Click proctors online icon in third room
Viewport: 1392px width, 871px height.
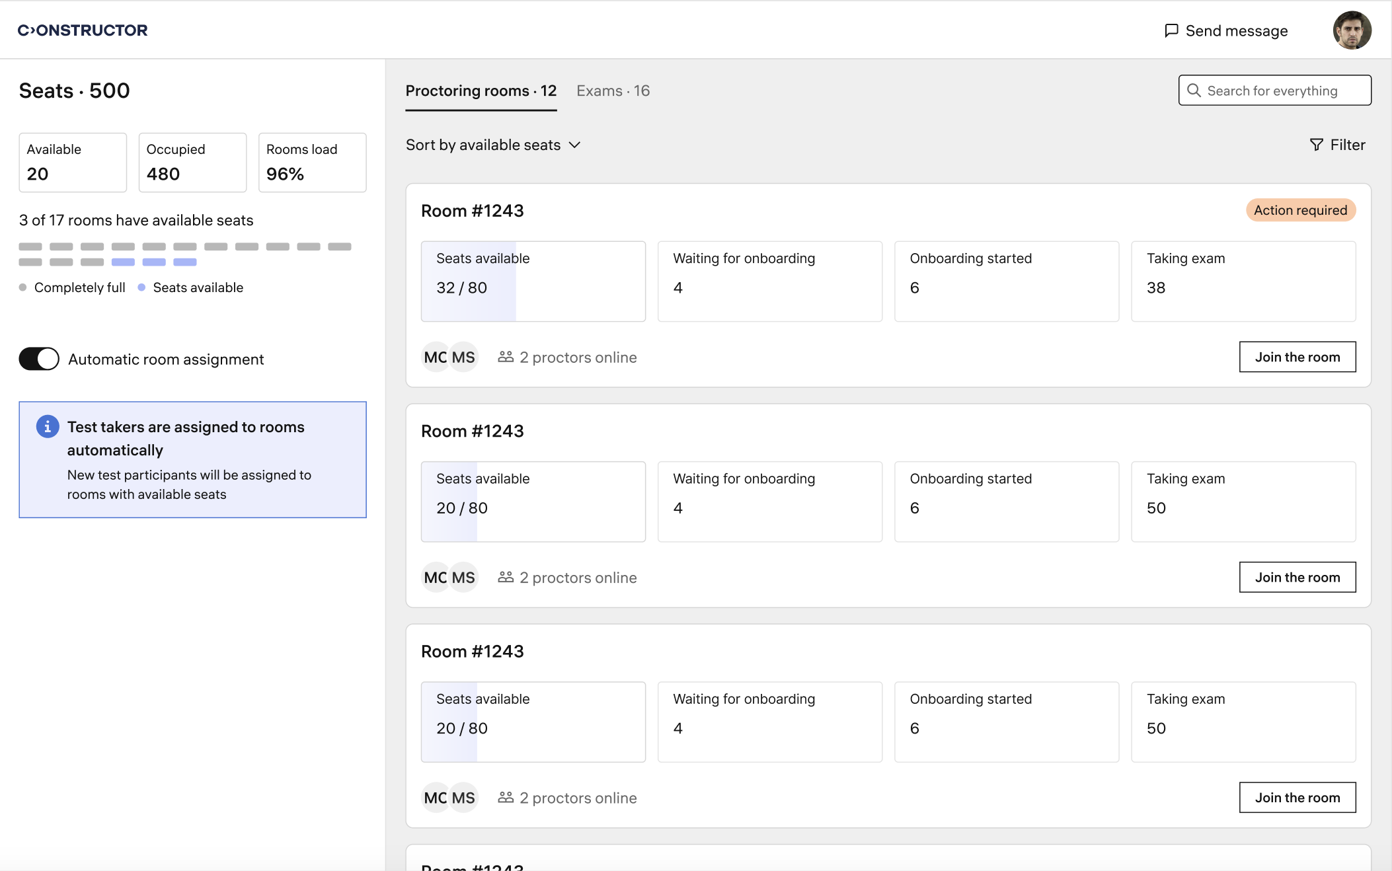point(506,798)
